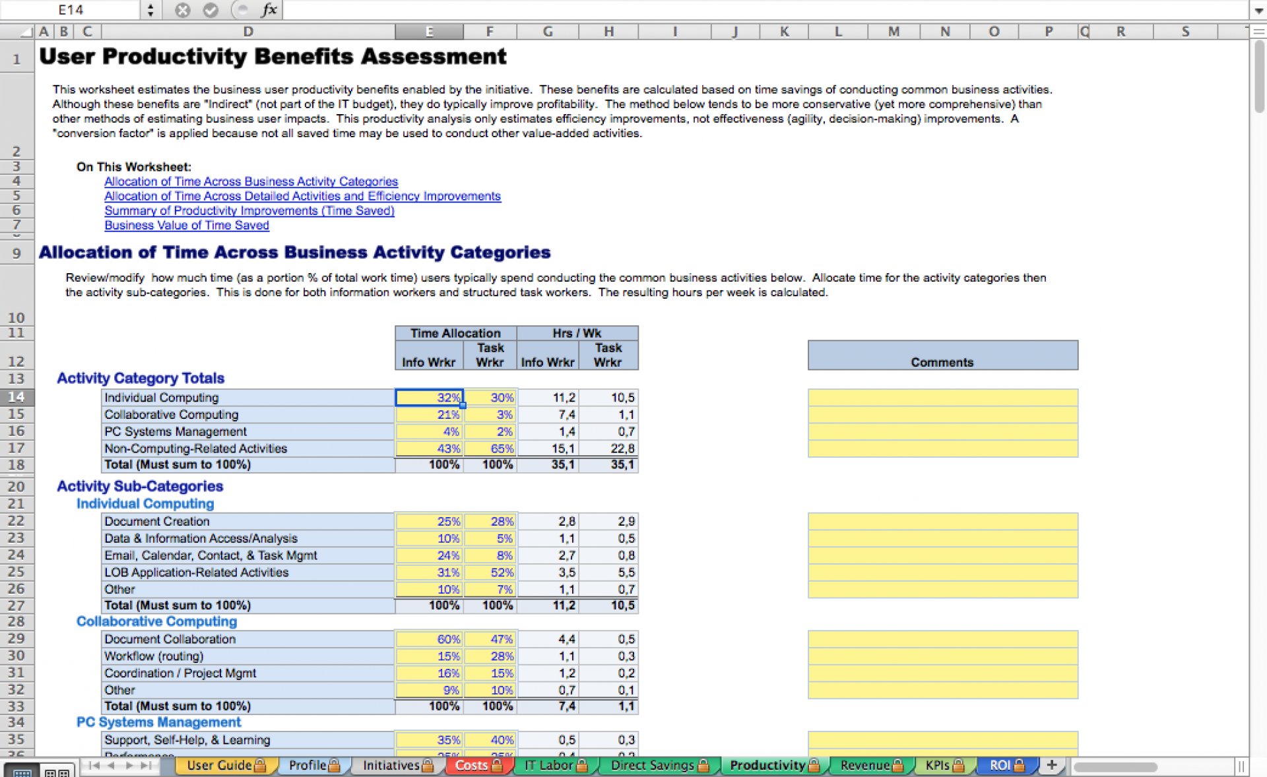The height and width of the screenshot is (777, 1267).
Task: Open the Profile sheet tab
Action: [314, 765]
